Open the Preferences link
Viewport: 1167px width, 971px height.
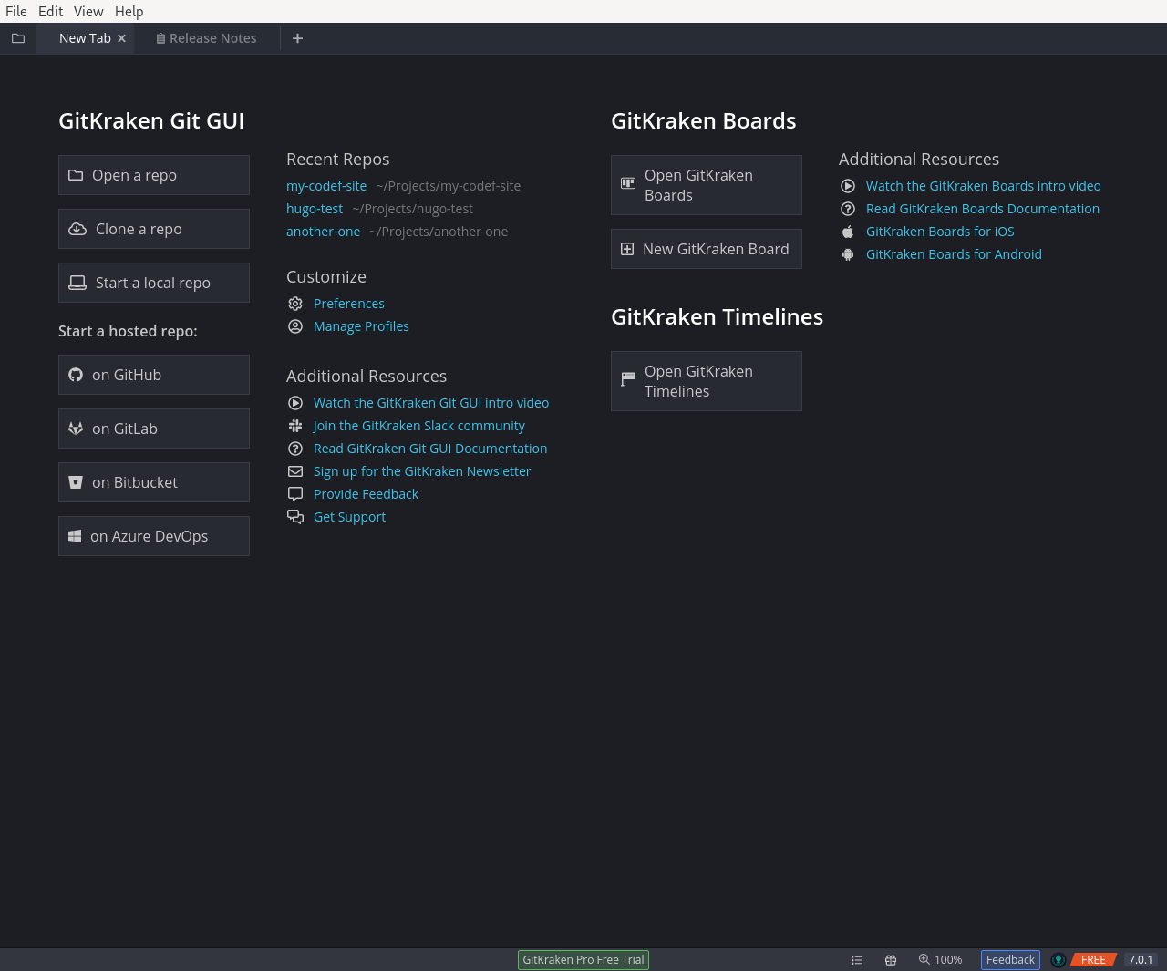click(x=349, y=304)
